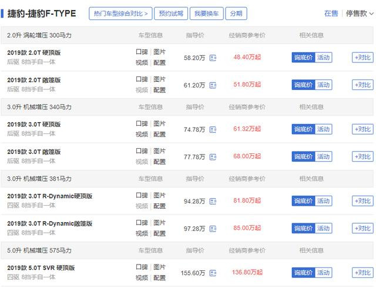Viewport: 376px width, 288px height.
Task: Open 2019款 3.0T 硬顶版 model link
Action: (33, 125)
